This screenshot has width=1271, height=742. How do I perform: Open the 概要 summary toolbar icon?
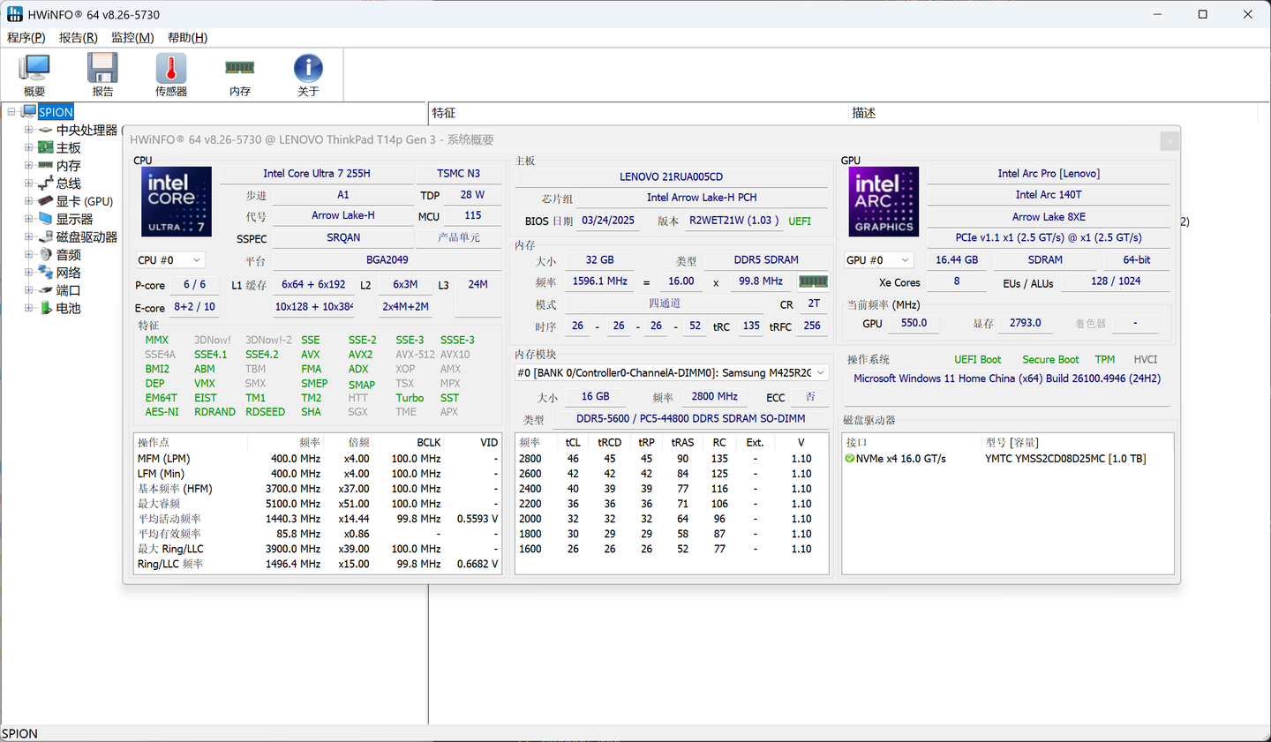click(x=34, y=69)
